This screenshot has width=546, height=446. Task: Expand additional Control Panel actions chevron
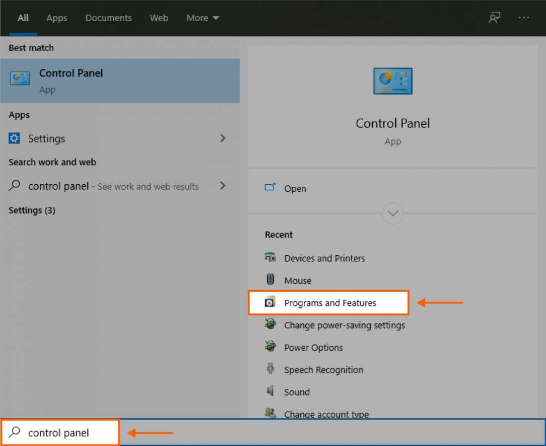tap(393, 213)
